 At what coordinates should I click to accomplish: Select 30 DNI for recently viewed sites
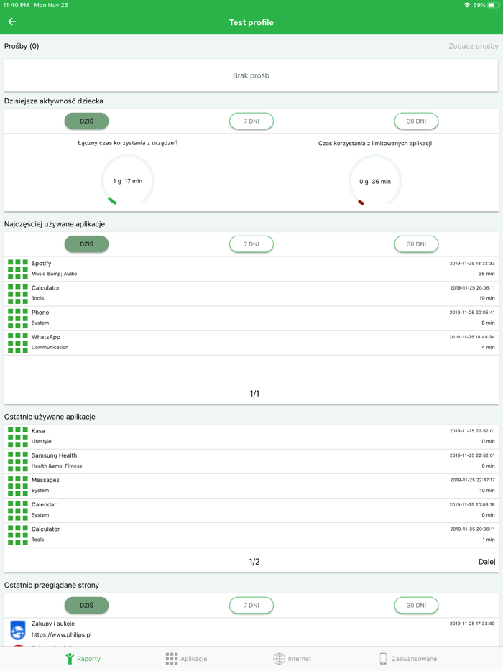coord(416,605)
